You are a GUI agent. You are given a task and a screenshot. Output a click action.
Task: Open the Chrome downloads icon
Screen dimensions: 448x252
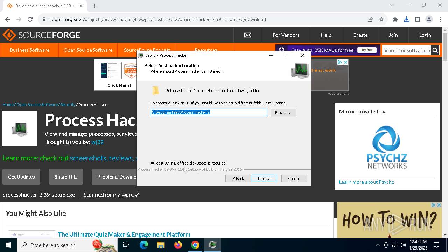(x=407, y=19)
